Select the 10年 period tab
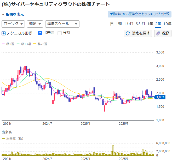 (x=167, y=24)
